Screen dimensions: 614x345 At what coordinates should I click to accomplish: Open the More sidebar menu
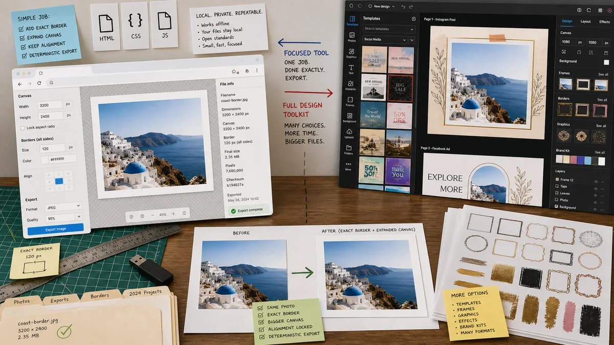(348, 166)
